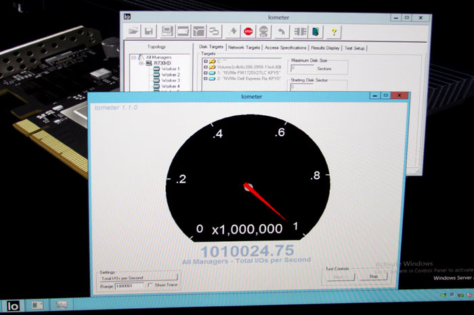Open test configuration file toolbar icon

tap(133, 31)
